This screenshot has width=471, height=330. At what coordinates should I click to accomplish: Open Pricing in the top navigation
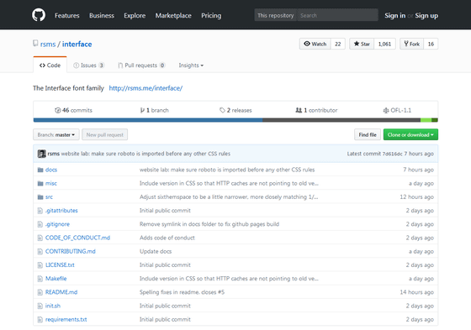(211, 15)
